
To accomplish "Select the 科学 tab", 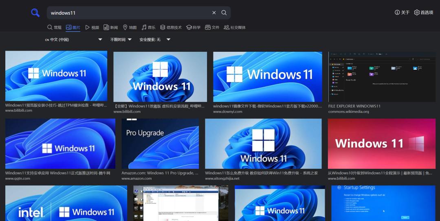I will point(194,27).
